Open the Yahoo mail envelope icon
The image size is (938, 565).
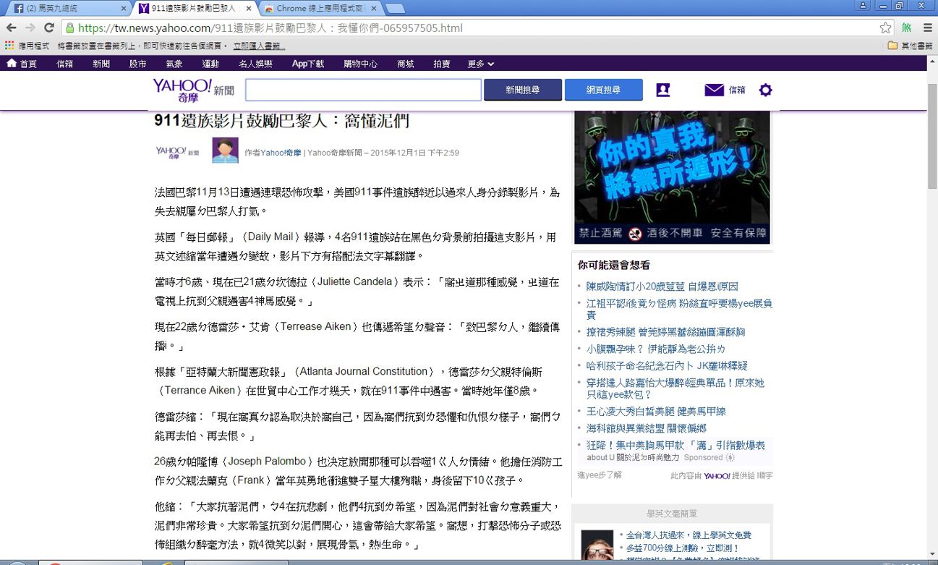click(x=714, y=90)
